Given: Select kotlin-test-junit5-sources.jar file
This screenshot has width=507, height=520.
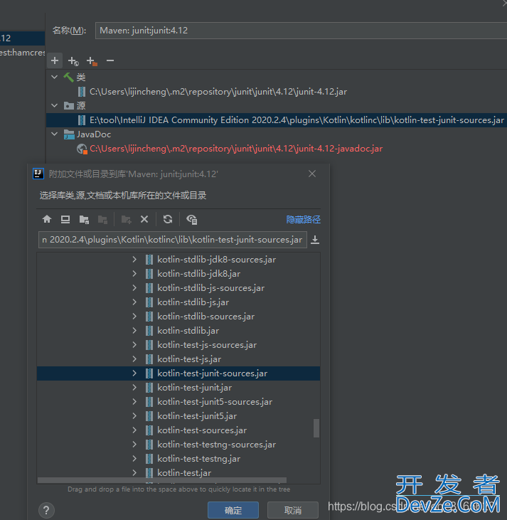Looking at the screenshot, I should point(215,402).
